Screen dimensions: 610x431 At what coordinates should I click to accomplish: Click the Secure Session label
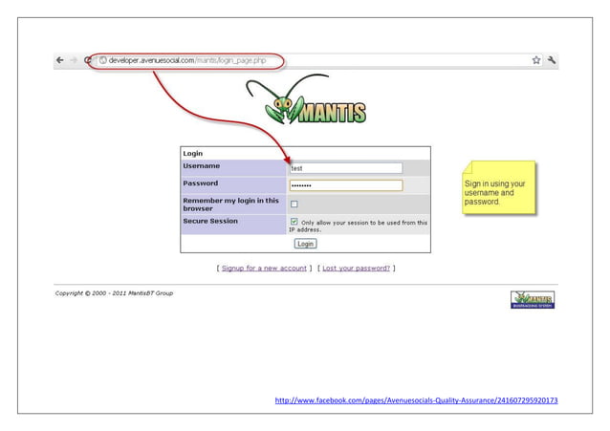(x=210, y=221)
